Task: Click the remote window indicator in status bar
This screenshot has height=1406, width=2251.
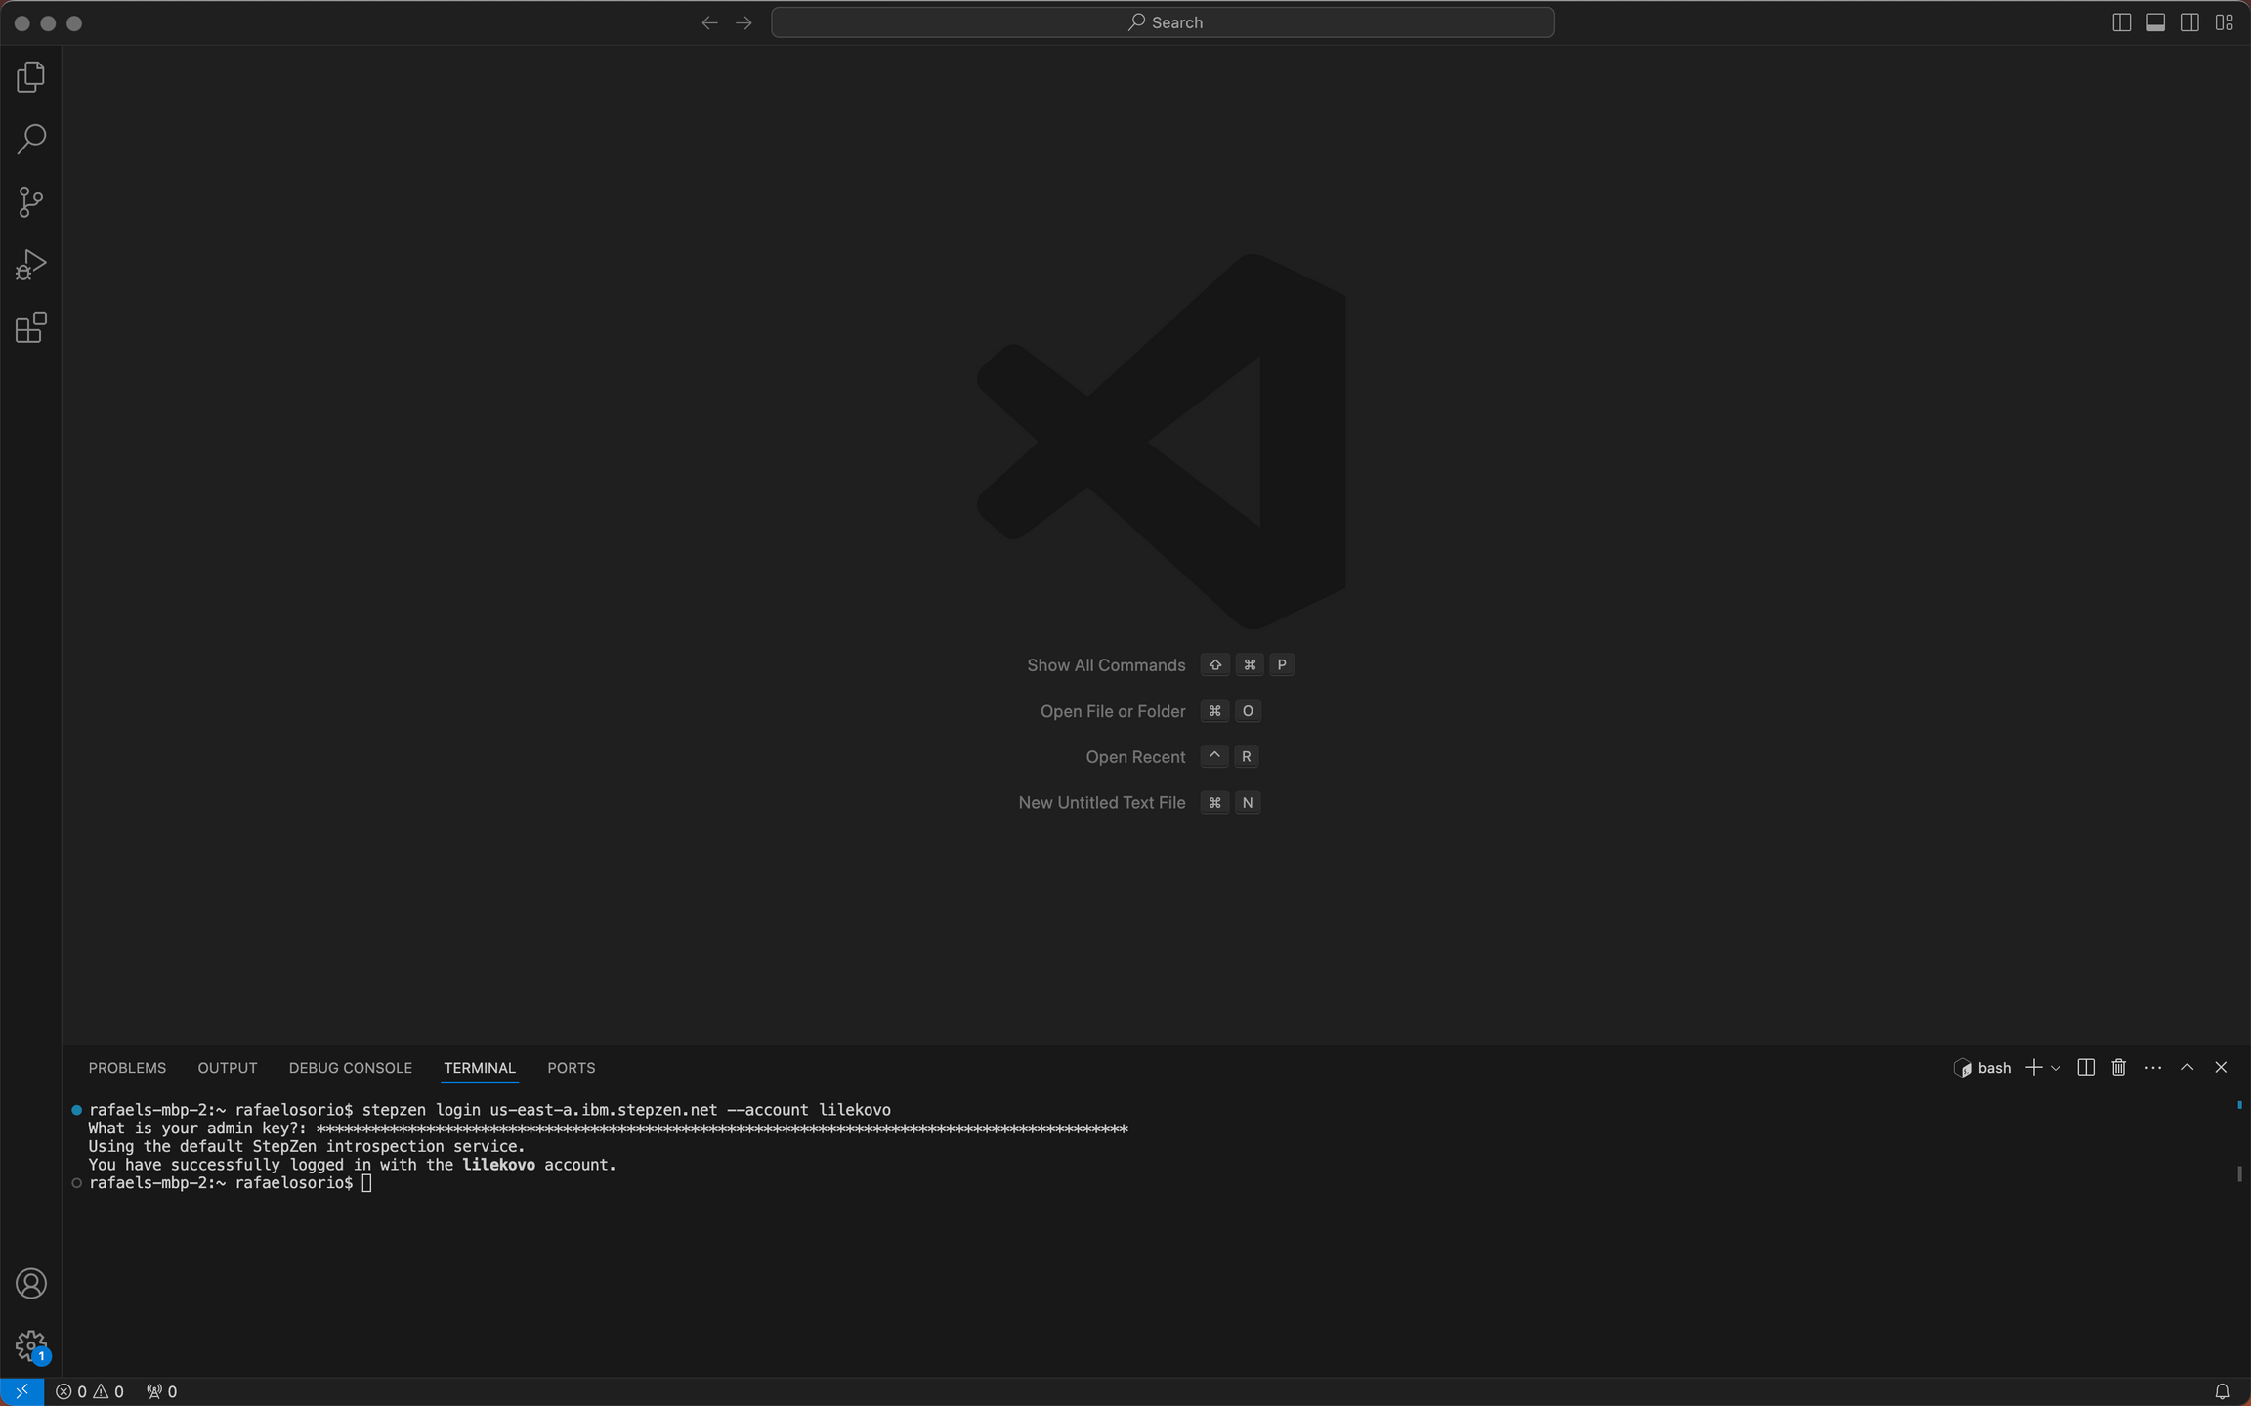Action: coord(21,1390)
